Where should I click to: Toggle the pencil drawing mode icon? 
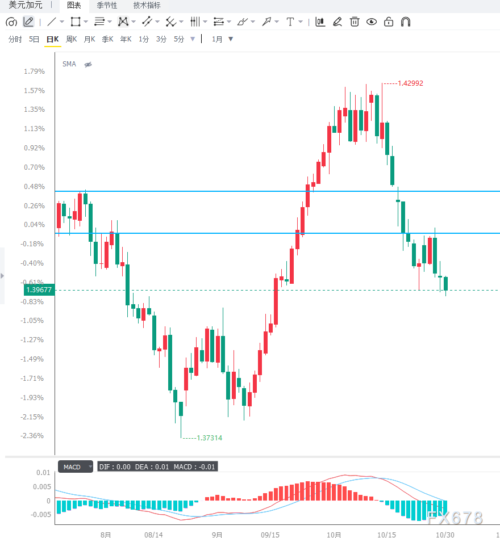[28, 22]
